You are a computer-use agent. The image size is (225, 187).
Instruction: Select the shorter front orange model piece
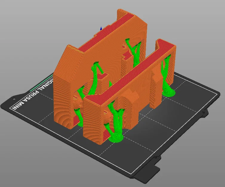(129, 92)
